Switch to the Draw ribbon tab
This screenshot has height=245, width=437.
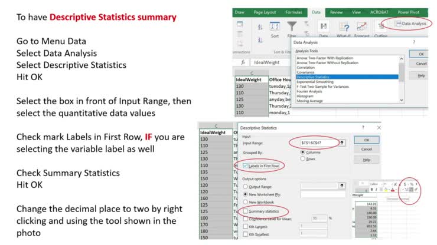pos(239,12)
